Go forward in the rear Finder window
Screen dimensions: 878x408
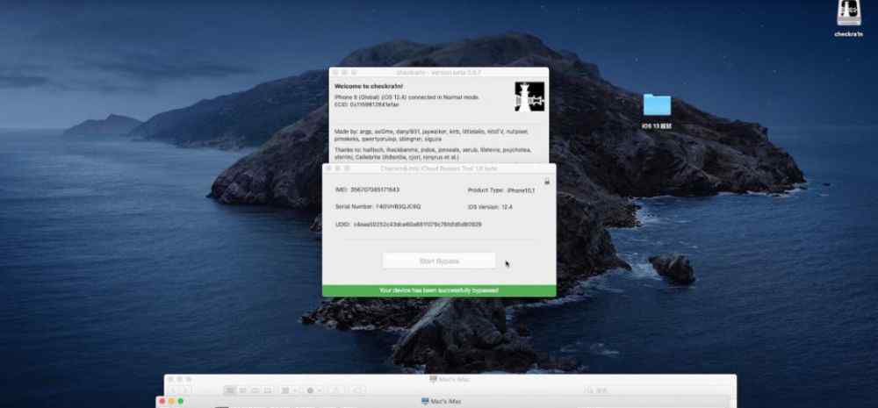click(186, 390)
